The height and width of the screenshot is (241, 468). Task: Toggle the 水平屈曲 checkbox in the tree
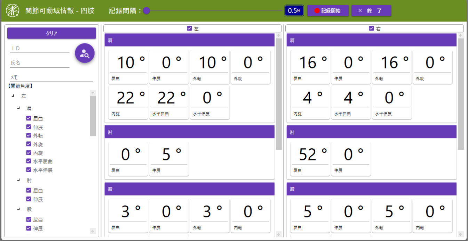pyautogui.click(x=29, y=161)
